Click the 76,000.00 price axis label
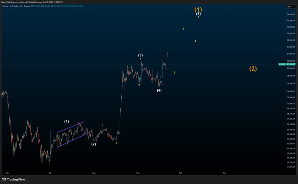 291,83
